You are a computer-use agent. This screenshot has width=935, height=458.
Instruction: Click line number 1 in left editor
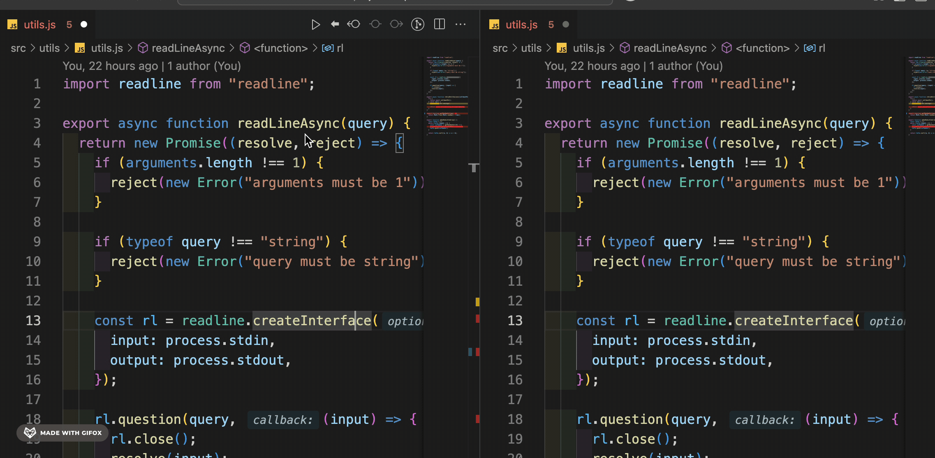pyautogui.click(x=37, y=84)
